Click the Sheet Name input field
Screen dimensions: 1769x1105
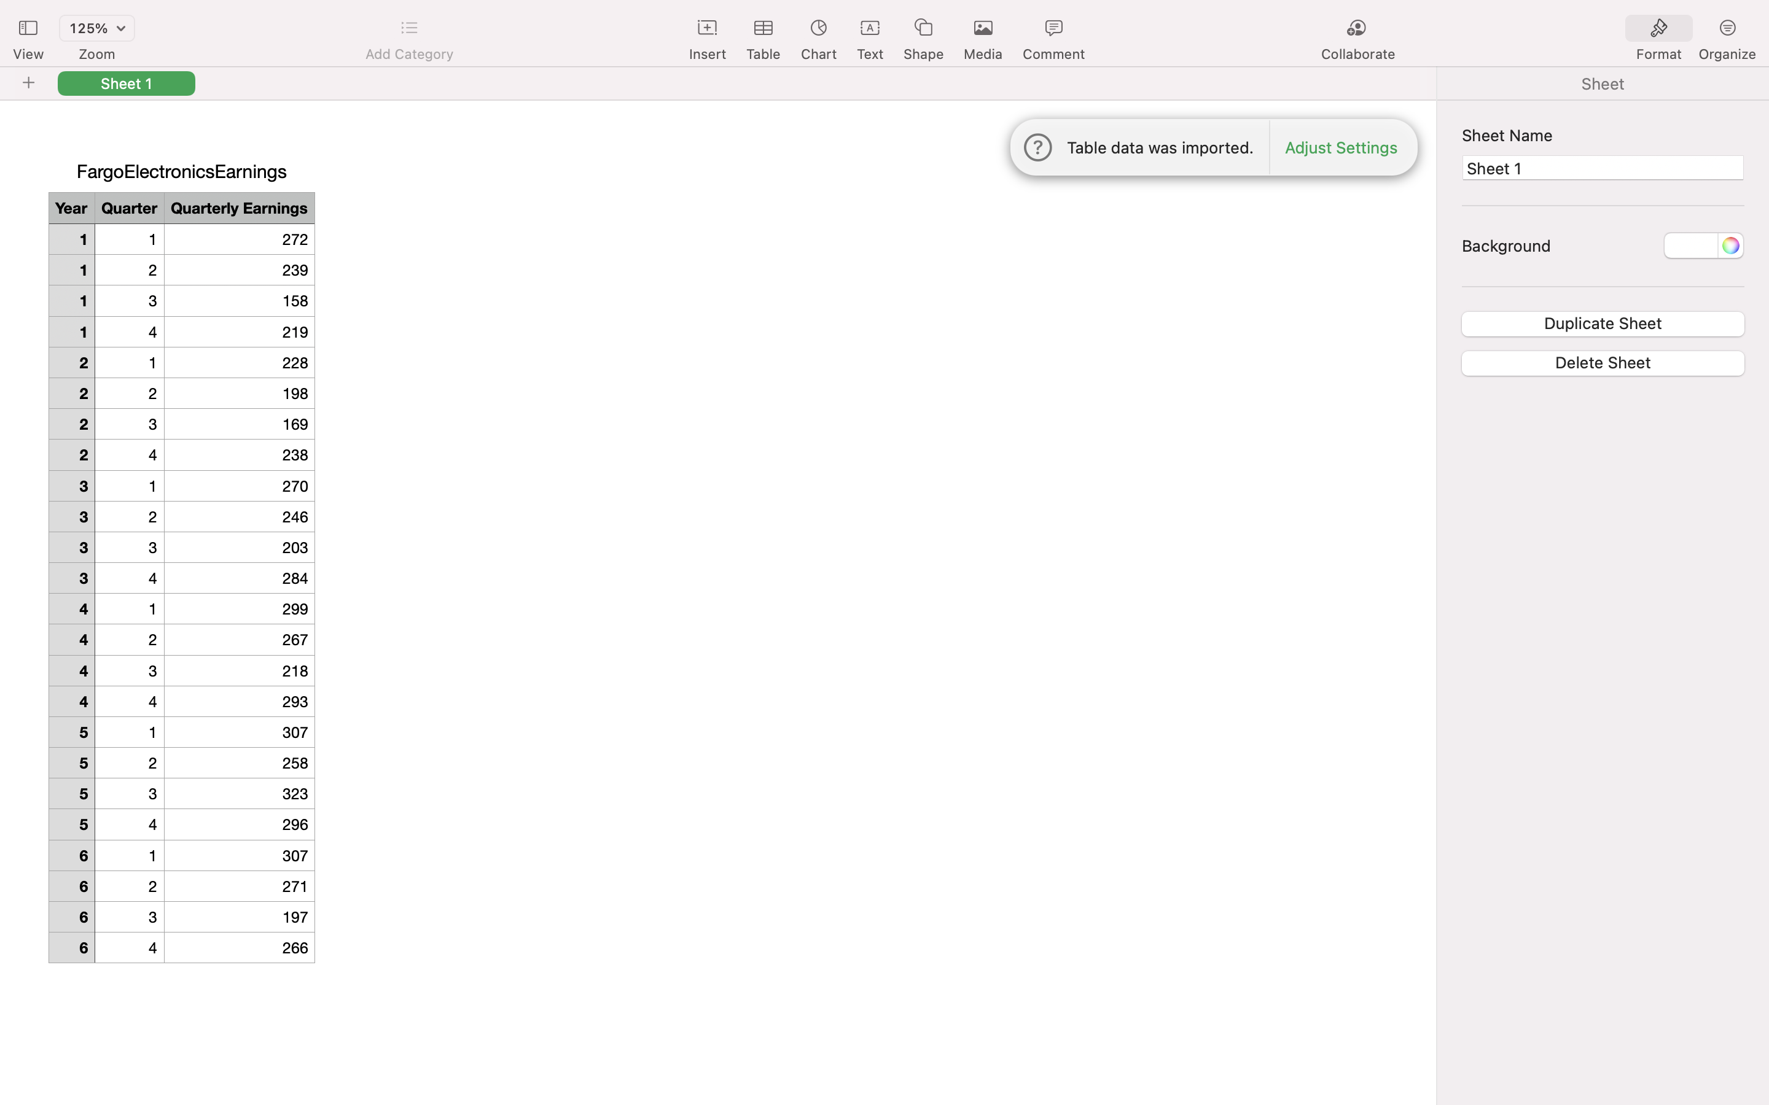[1602, 167]
